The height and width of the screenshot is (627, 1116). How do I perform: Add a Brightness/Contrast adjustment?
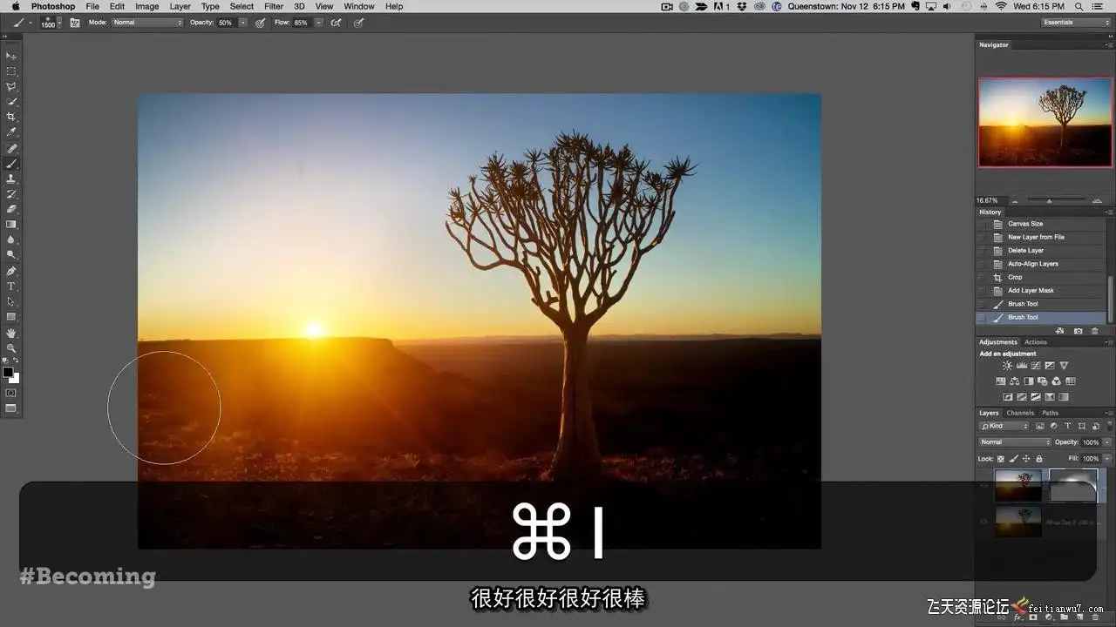coord(1007,366)
